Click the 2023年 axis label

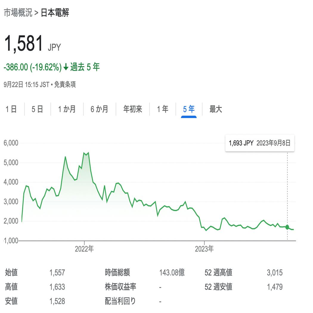(x=204, y=249)
